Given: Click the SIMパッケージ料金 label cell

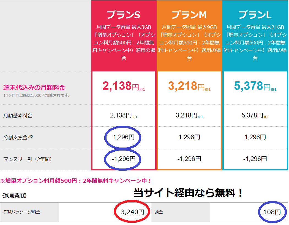Looking at the screenshot, I should [22, 212].
